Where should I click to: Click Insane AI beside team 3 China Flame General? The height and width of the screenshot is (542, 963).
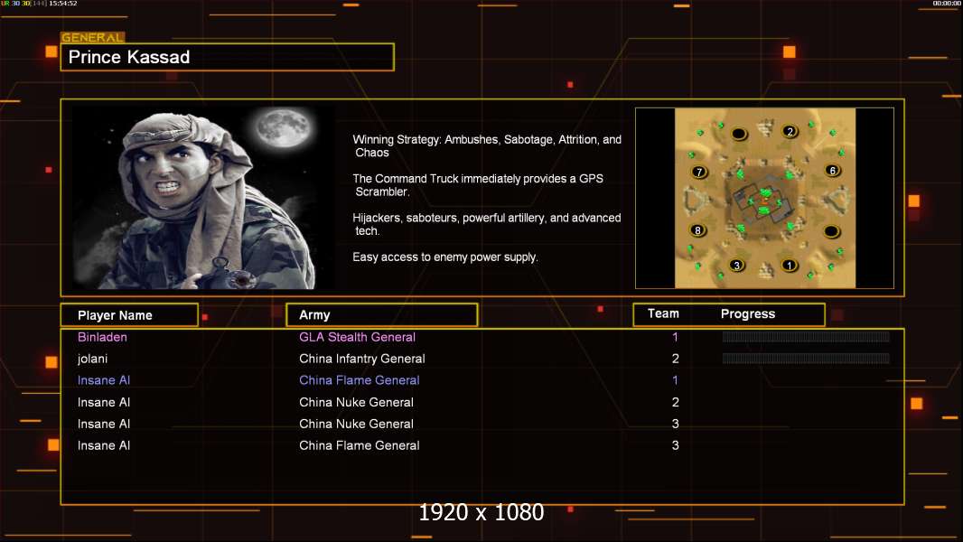(104, 445)
